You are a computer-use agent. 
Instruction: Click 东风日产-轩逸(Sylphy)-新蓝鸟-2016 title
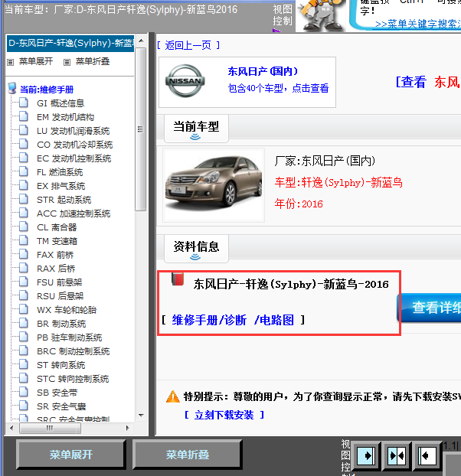[291, 285]
